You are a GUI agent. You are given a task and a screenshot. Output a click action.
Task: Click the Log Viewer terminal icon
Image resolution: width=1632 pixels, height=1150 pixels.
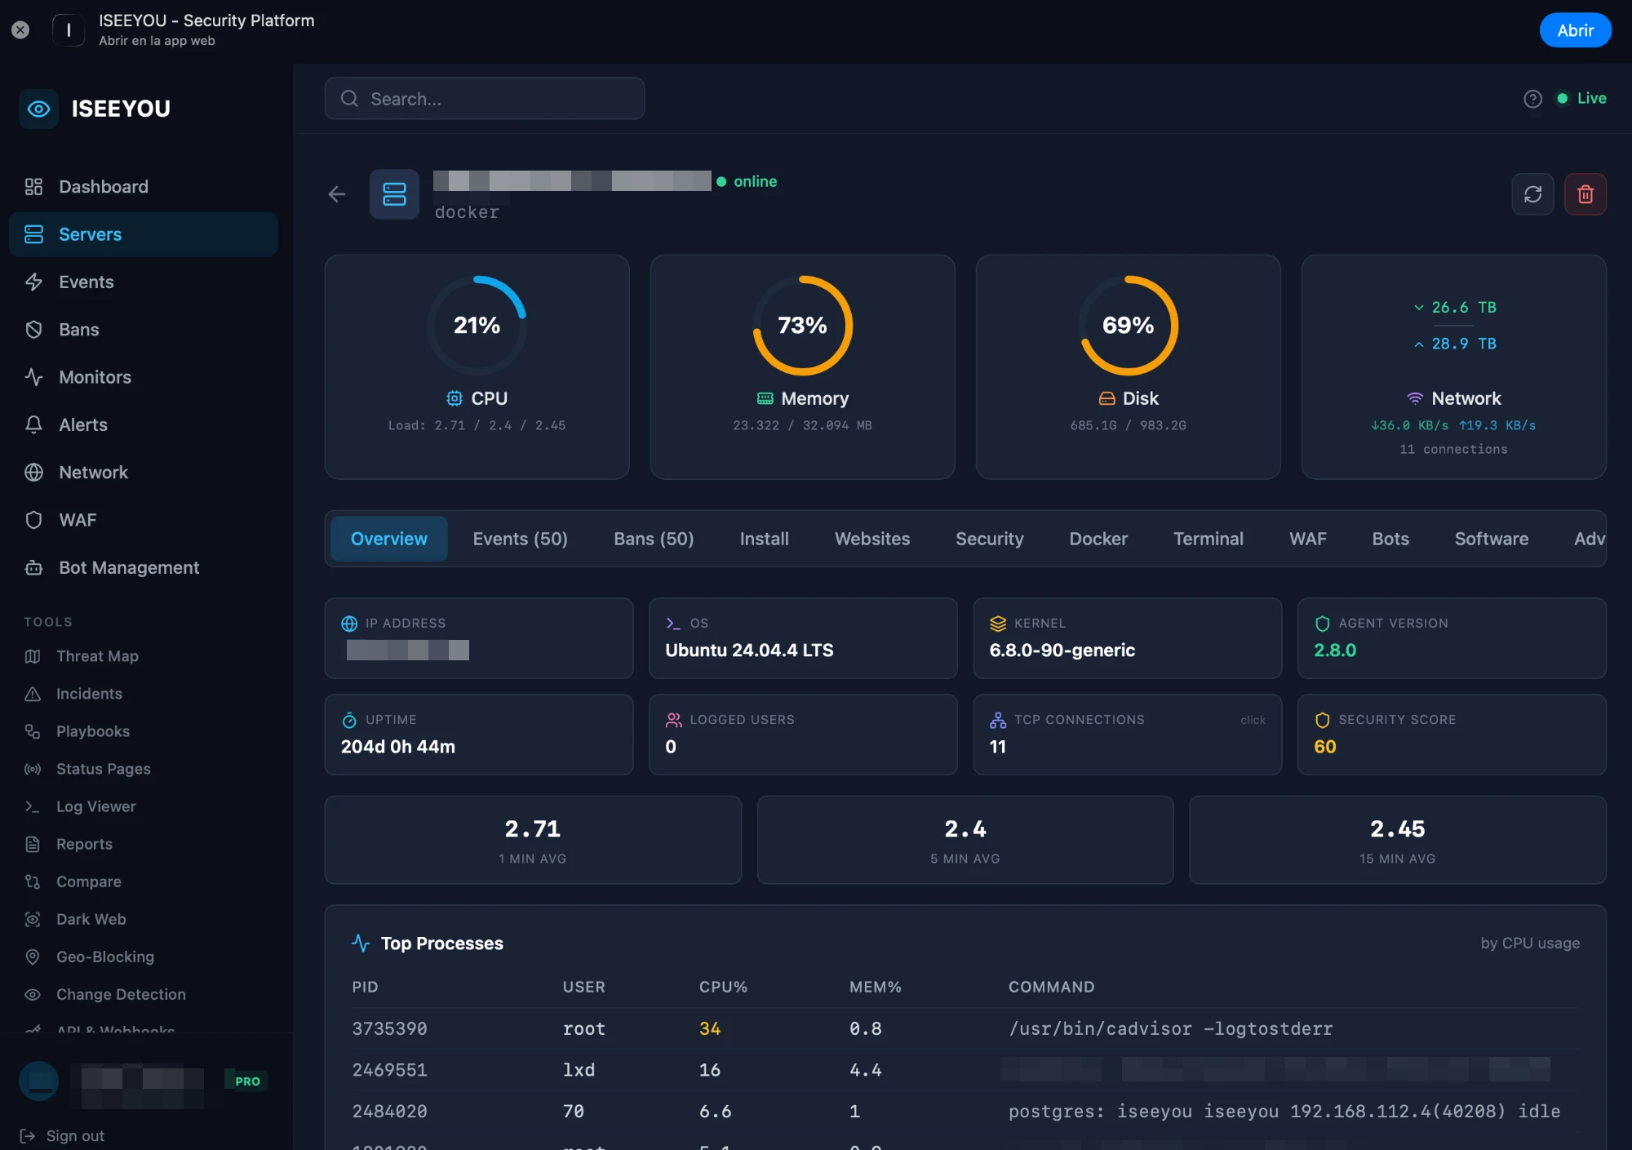33,806
